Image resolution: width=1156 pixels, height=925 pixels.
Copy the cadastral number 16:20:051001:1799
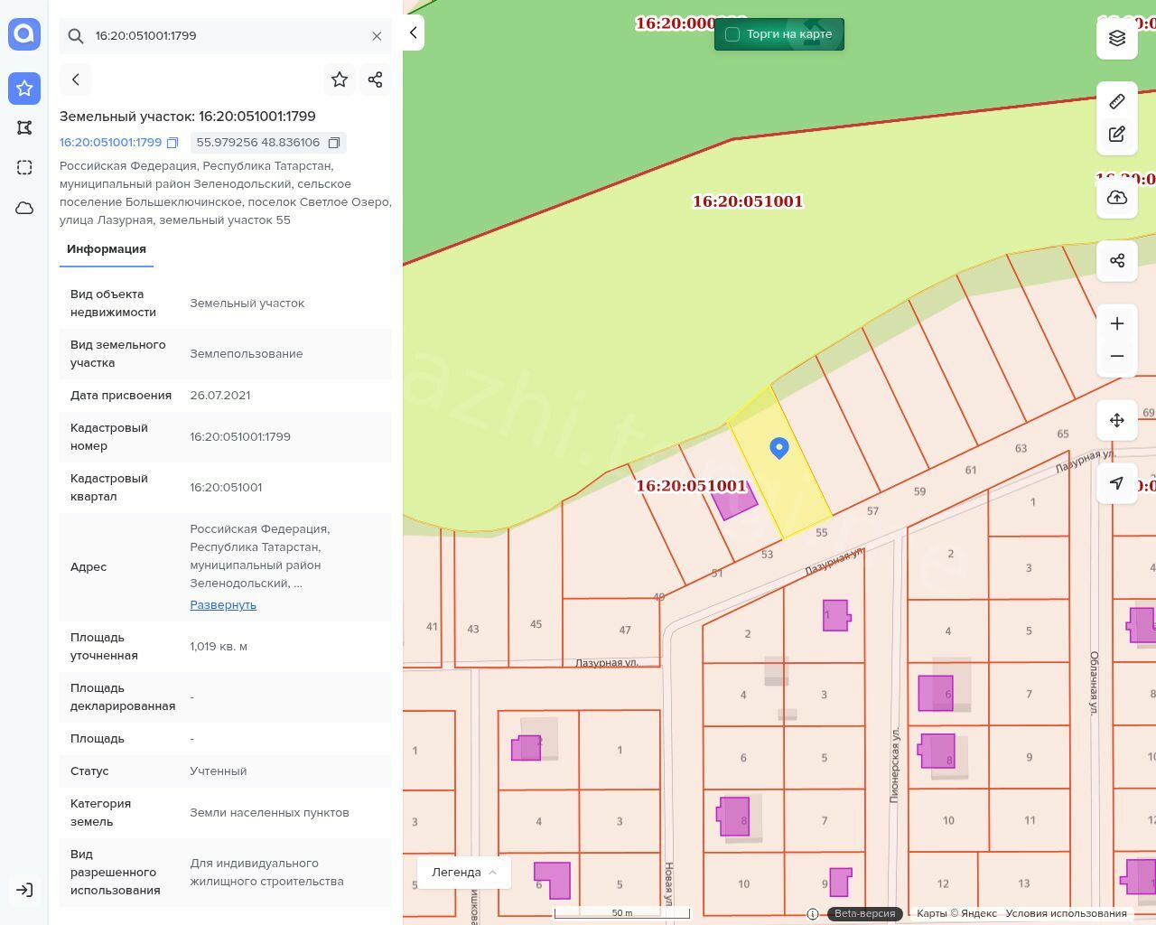[x=172, y=143]
